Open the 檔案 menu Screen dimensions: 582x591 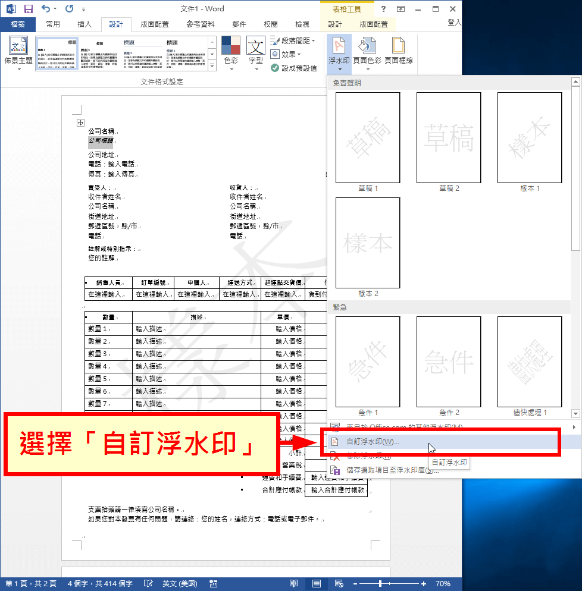(18, 24)
